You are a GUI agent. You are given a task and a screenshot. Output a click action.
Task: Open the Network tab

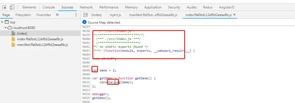(x=86, y=7)
